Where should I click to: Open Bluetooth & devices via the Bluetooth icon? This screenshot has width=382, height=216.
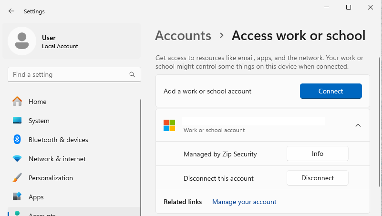(17, 140)
